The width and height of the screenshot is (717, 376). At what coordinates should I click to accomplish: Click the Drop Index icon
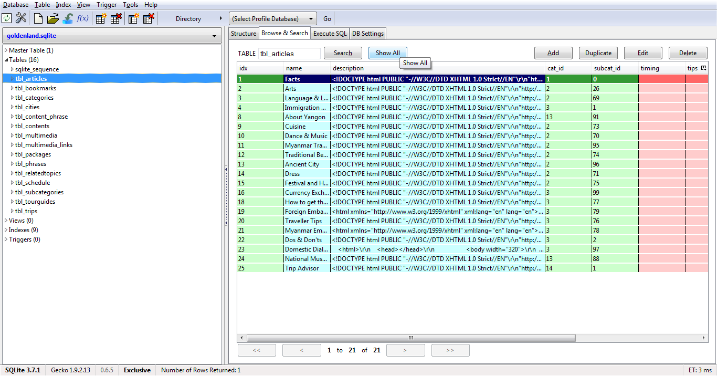[x=149, y=18]
